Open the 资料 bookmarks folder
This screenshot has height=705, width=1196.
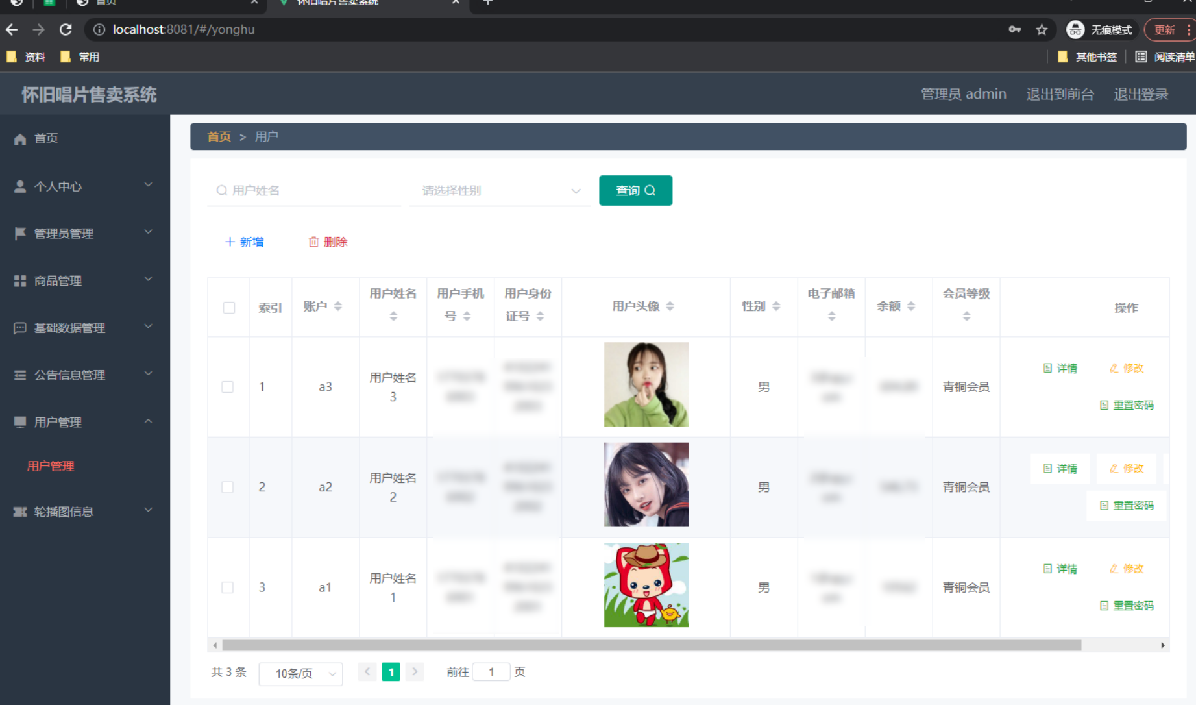pos(26,57)
